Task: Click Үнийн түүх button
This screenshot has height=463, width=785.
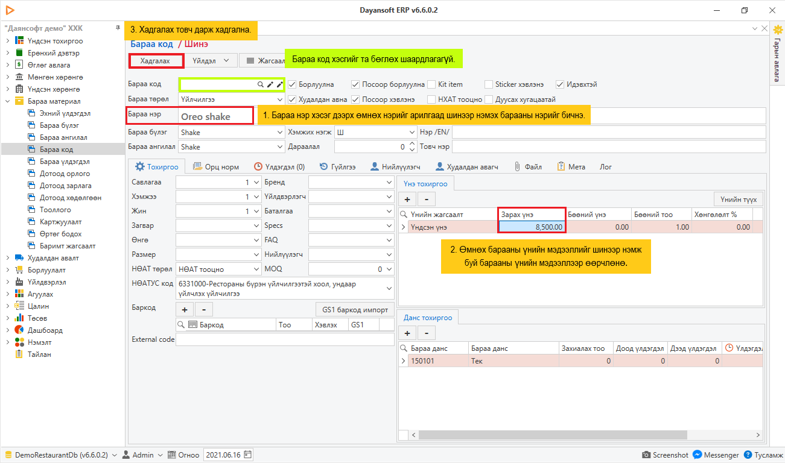Action: tap(739, 199)
